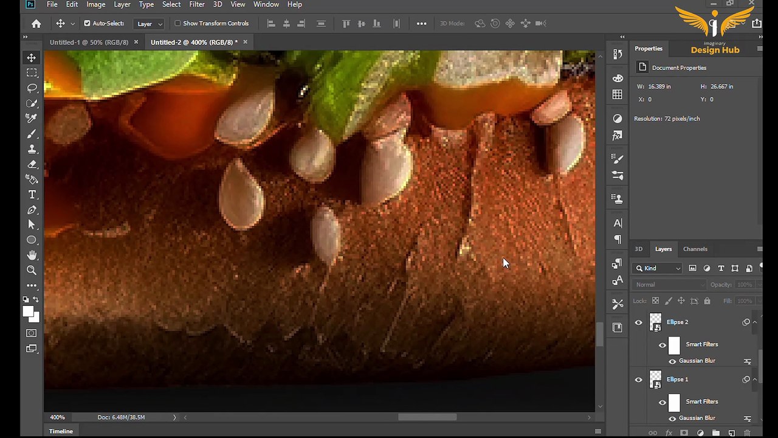The height and width of the screenshot is (438, 778).
Task: Select the Eraser tool
Action: (32, 164)
